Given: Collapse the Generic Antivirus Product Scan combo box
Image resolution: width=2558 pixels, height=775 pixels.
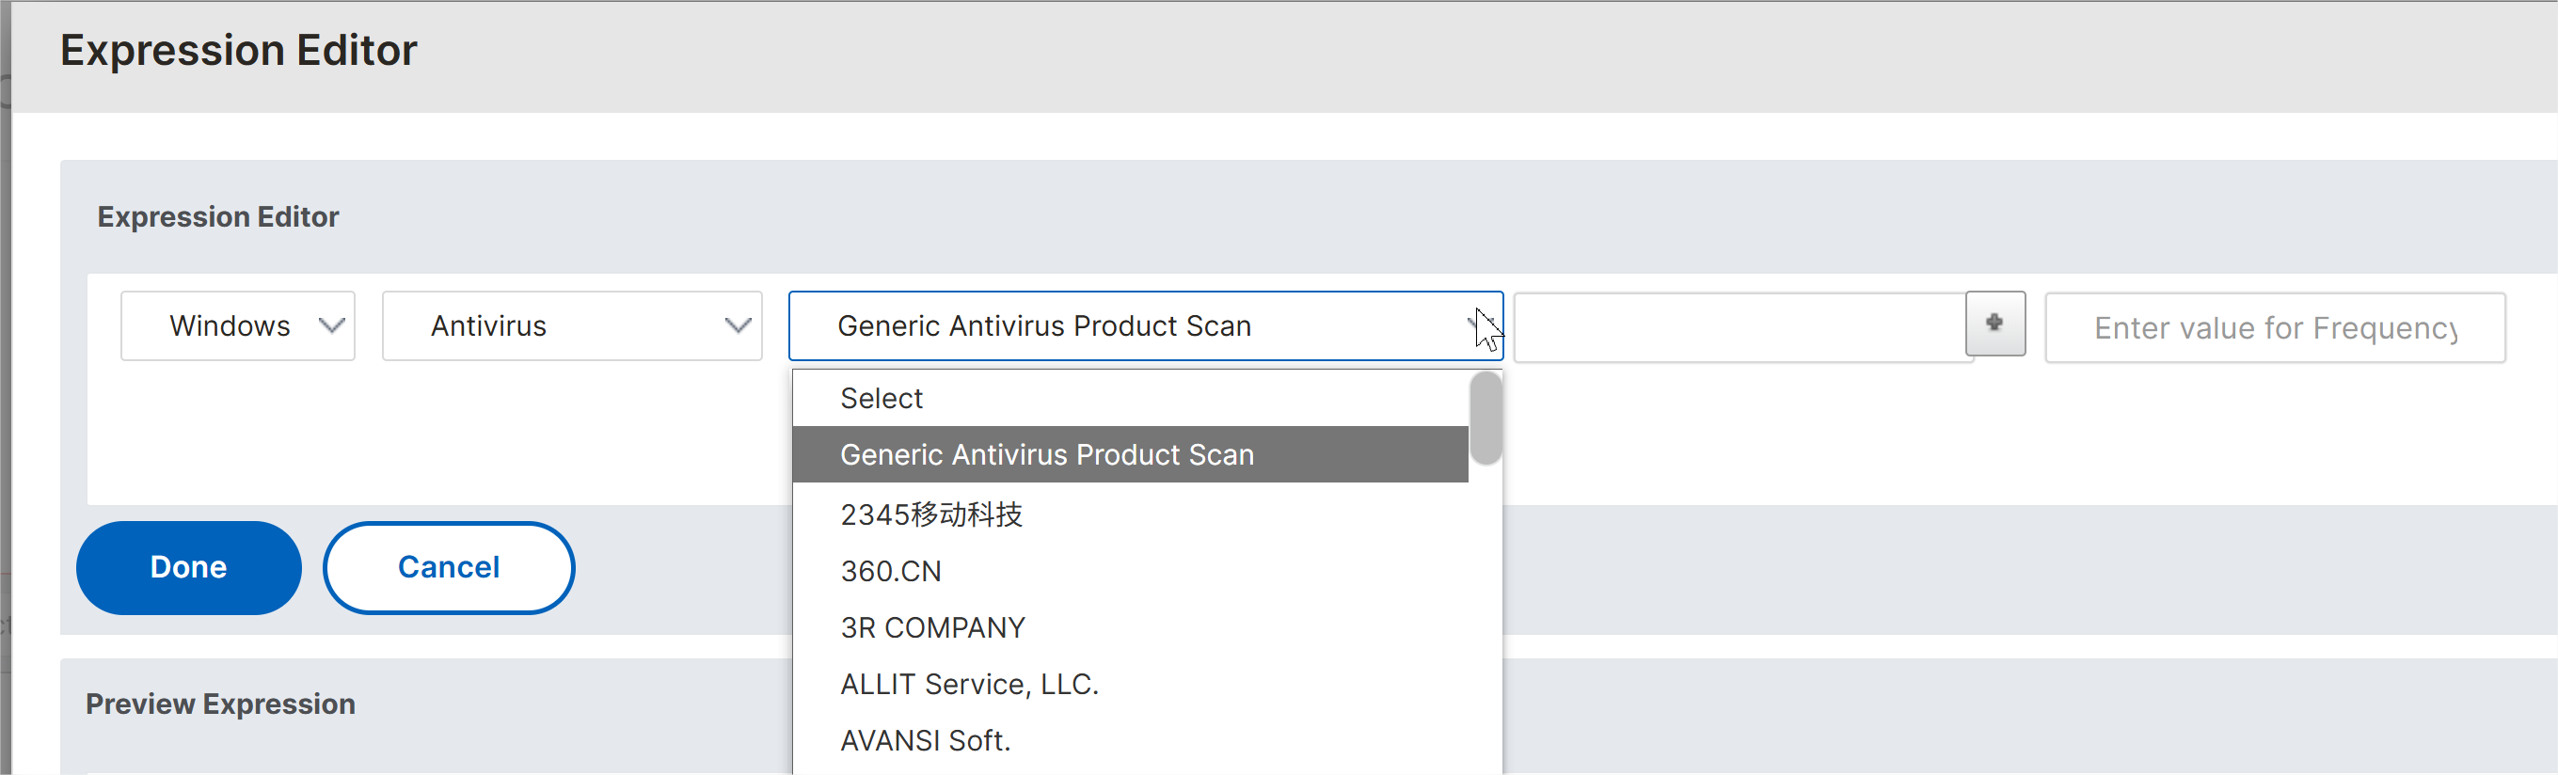Looking at the screenshot, I should click(1145, 325).
